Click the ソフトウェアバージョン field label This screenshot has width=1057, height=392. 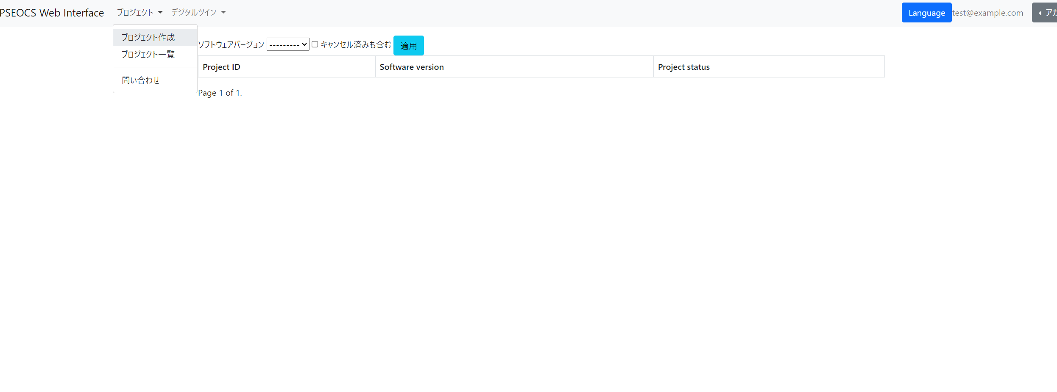pyautogui.click(x=231, y=45)
